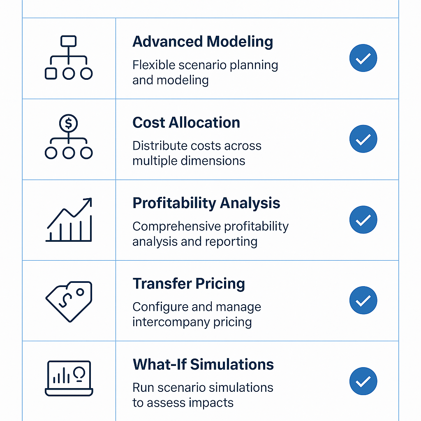Screen dimensions: 421x421
Task: Open the Cost Allocation heading
Action: coord(186,123)
